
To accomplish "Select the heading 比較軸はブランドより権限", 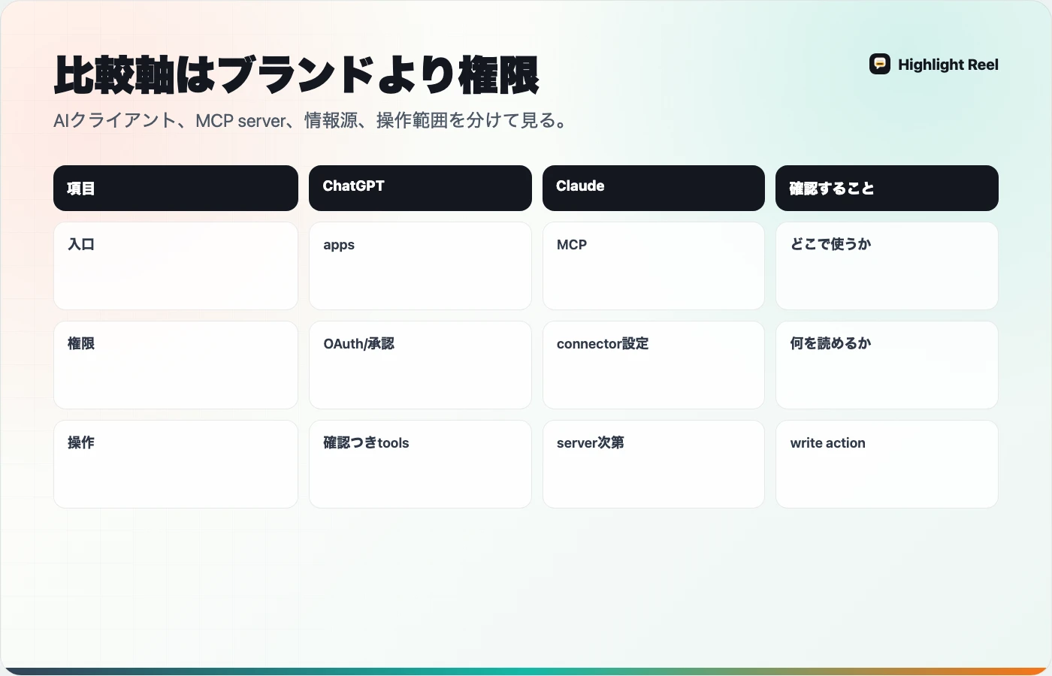I will [x=297, y=75].
